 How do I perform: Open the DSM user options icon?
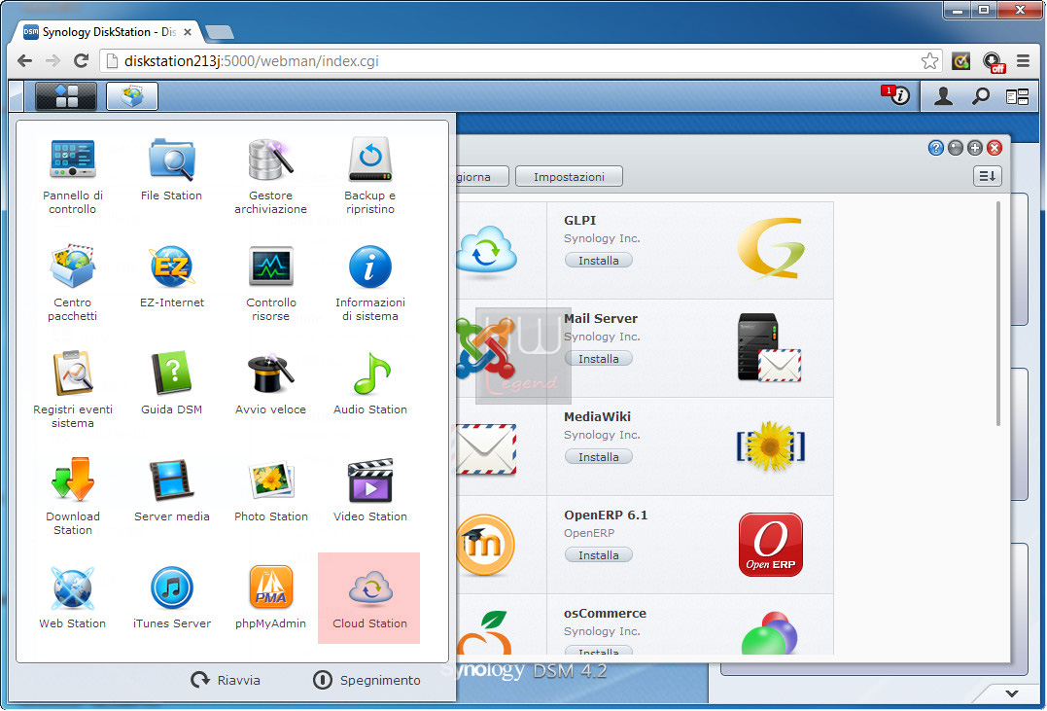943,96
